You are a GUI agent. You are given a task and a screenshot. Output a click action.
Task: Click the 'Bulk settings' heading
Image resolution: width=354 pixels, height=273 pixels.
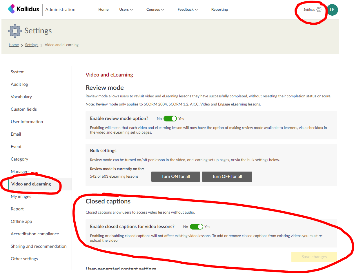pyautogui.click(x=103, y=151)
